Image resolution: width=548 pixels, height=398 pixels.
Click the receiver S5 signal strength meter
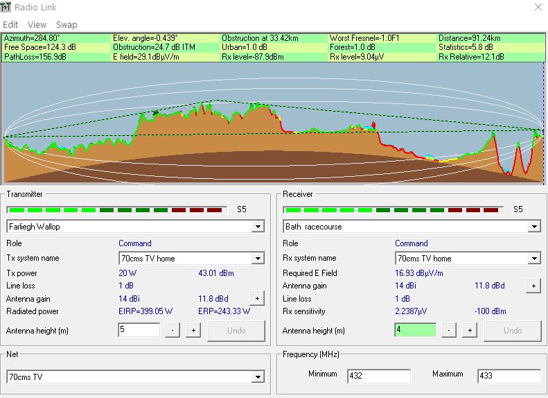tap(394, 210)
